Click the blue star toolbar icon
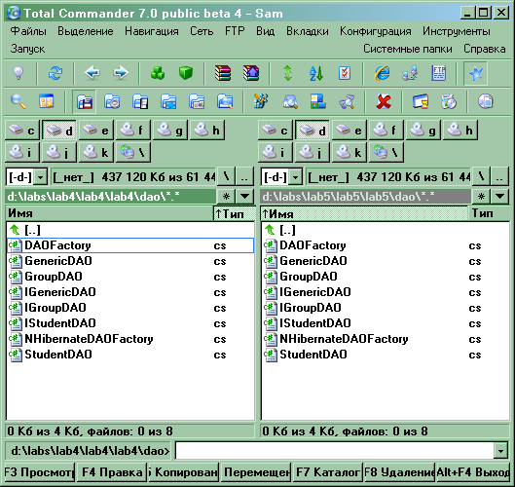Viewport: 515px width, 487px height. 476,73
